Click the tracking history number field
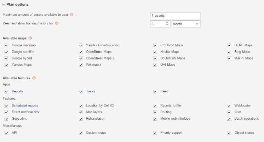264x142 pixels. [157, 24]
